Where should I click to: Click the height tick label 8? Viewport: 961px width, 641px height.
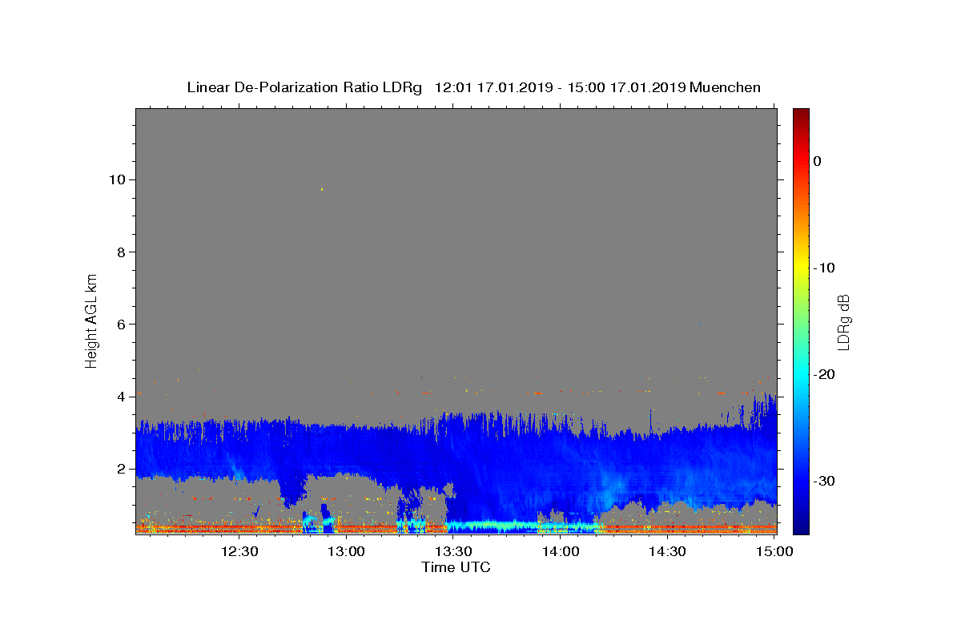pyautogui.click(x=122, y=252)
